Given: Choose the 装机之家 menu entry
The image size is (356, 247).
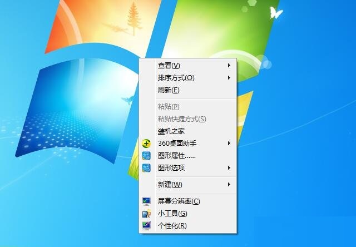Looking at the screenshot, I should 188,131.
